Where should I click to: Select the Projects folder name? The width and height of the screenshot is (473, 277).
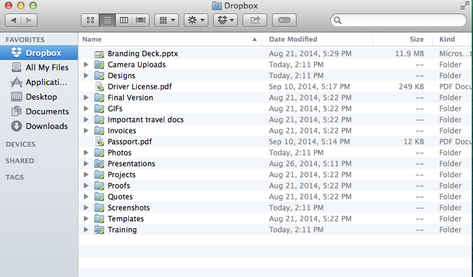pyautogui.click(x=121, y=175)
